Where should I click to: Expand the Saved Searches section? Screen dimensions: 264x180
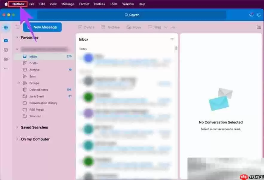(17, 127)
